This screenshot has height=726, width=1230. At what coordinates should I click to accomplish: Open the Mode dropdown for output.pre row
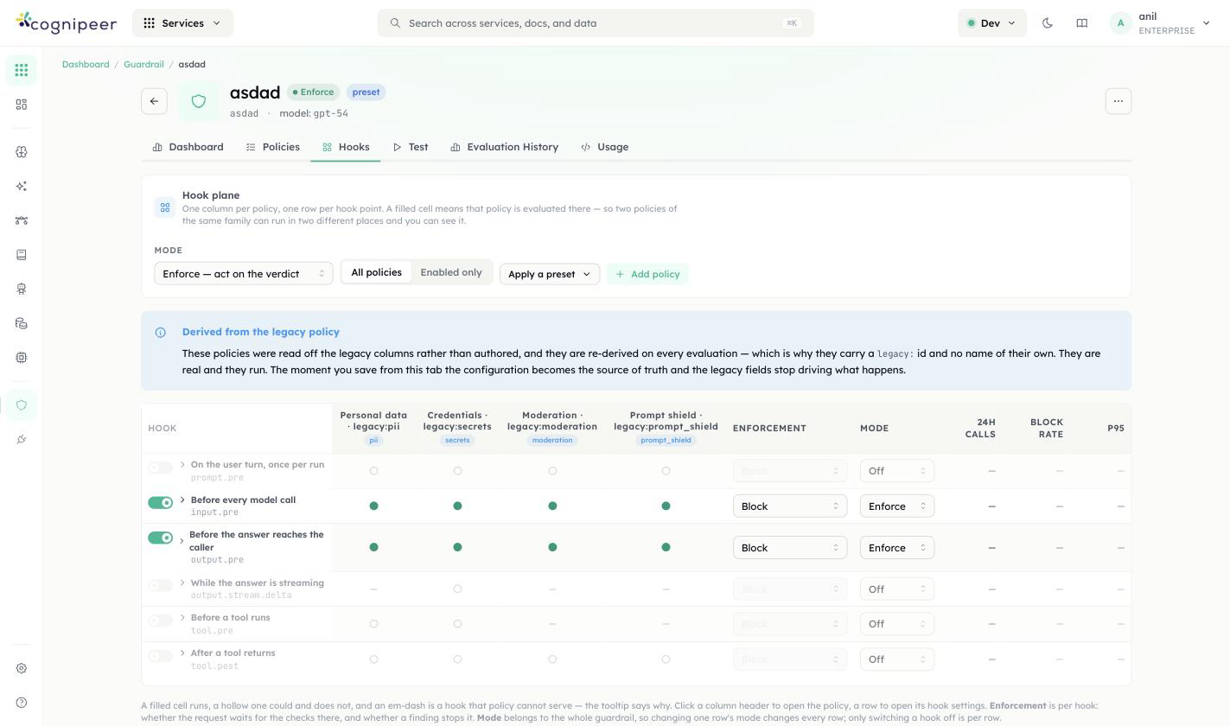[897, 548]
